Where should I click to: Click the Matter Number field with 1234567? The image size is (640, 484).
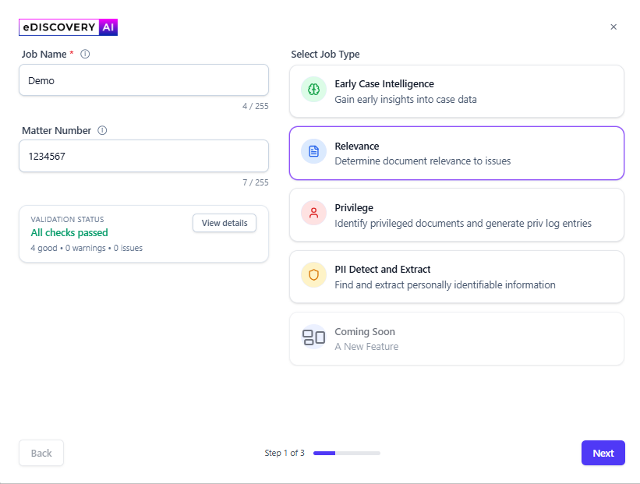point(143,156)
